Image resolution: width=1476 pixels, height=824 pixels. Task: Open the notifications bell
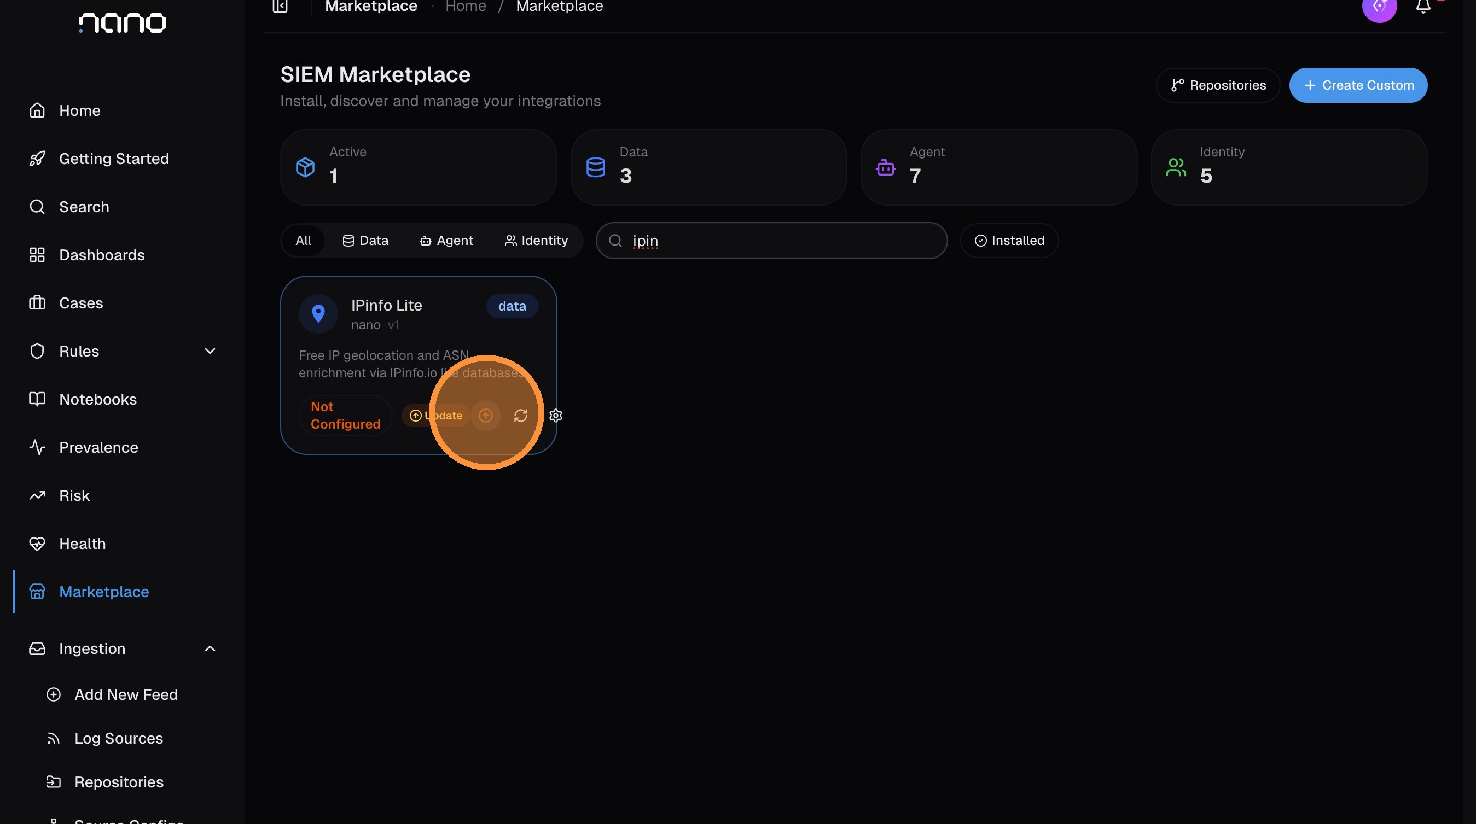pyautogui.click(x=1423, y=7)
